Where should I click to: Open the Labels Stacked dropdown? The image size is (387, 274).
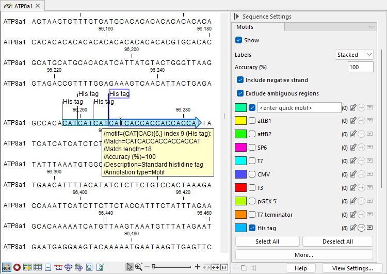coord(354,55)
